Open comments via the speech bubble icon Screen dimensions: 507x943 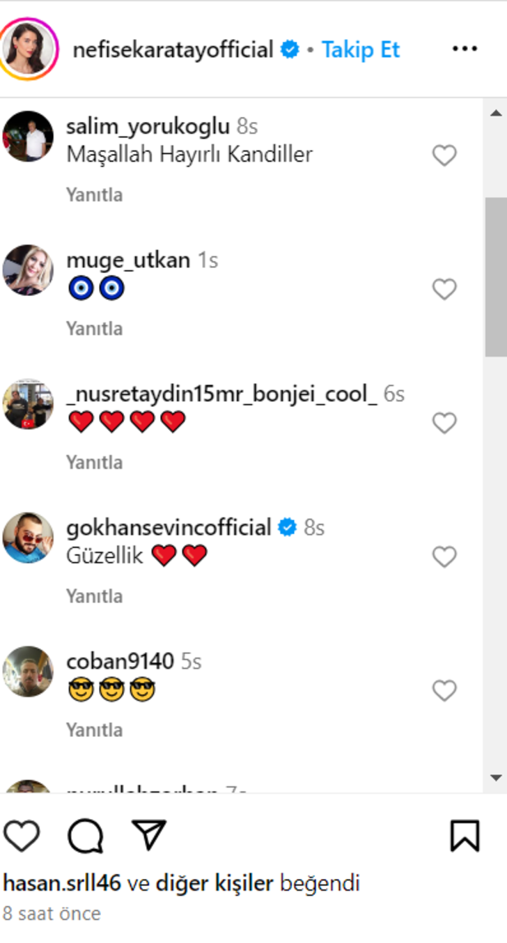pos(84,836)
